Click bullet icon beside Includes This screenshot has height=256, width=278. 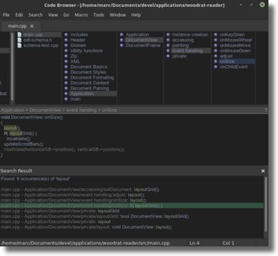click(66, 34)
